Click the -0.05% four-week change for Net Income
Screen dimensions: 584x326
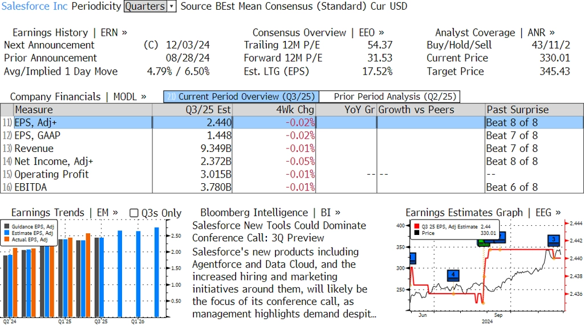click(300, 162)
